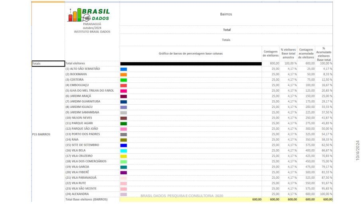
Task: Click the black Total eleitores bar
Action: 191,64
